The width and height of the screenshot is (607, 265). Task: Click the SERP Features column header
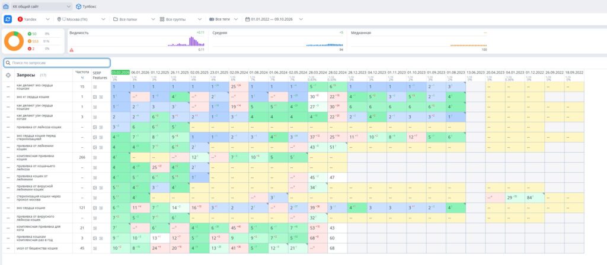[x=100, y=75]
